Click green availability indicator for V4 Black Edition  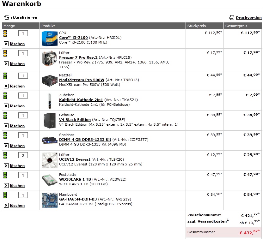click(5, 116)
